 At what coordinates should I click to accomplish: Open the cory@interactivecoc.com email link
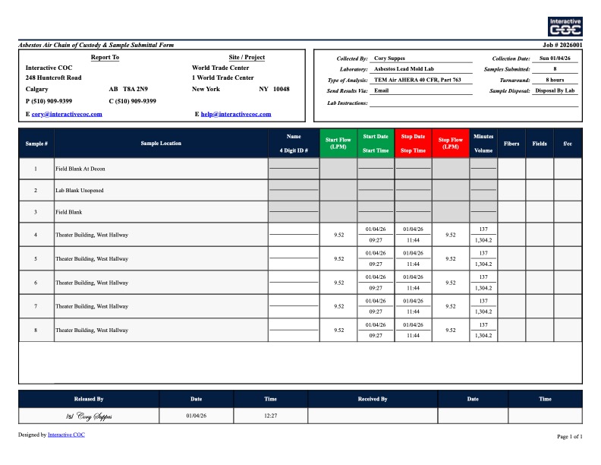coord(67,114)
